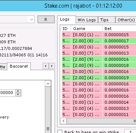
Task: Click the balance text ending 327 ETH
Action: [8, 35]
